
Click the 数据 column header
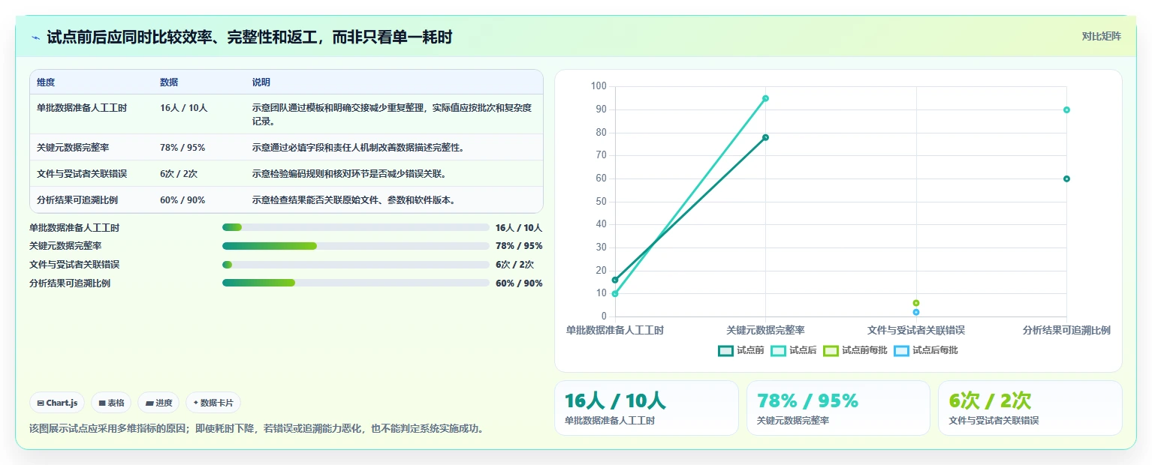pos(169,82)
